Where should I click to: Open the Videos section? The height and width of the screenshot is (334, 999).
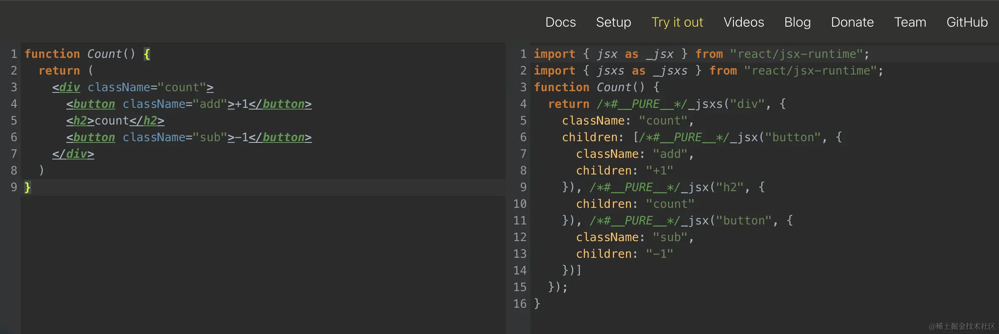[x=744, y=22]
